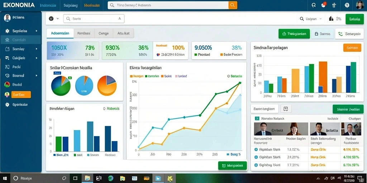
Task: Click the round icon left of orange sidebar button
Action: (x=7, y=94)
